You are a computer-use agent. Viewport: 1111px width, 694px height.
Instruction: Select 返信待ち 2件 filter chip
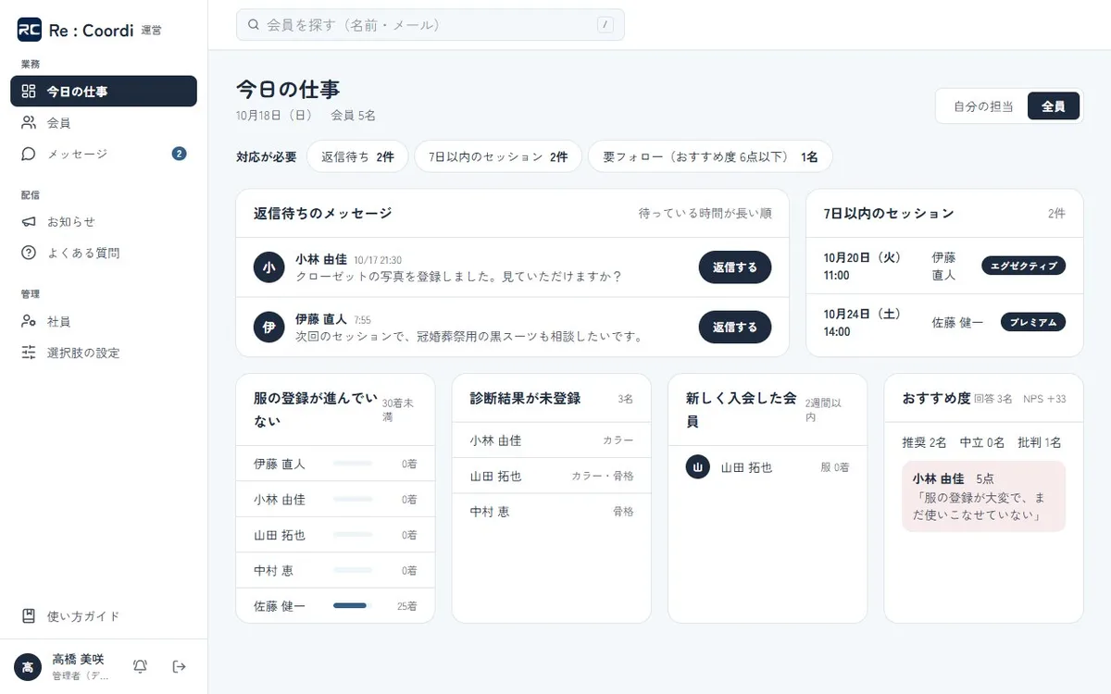point(357,157)
